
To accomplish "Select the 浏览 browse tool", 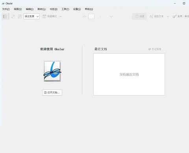I will 139,17.
